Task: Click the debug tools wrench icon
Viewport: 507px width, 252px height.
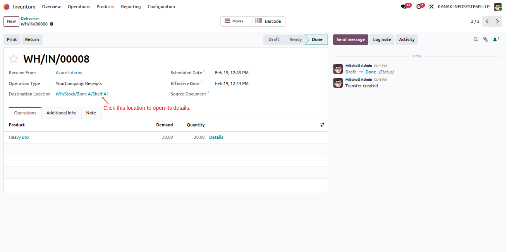Action: point(431,7)
